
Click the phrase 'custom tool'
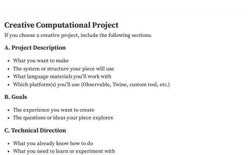click(x=143, y=84)
